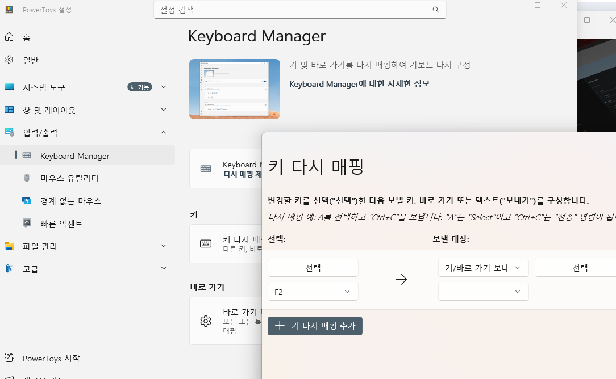Click the 시스템 도구 monitor icon
The height and width of the screenshot is (379, 616).
9,87
